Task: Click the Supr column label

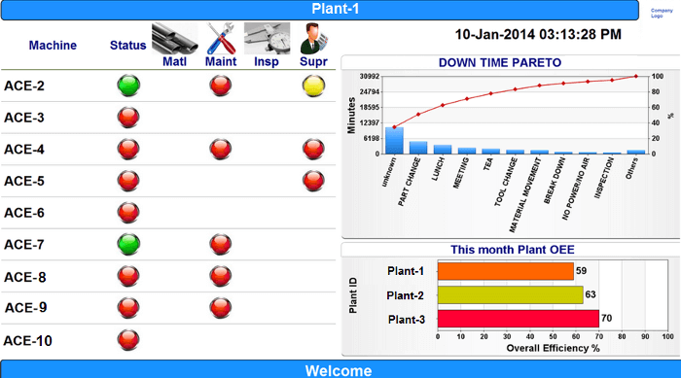Action: pos(313,61)
